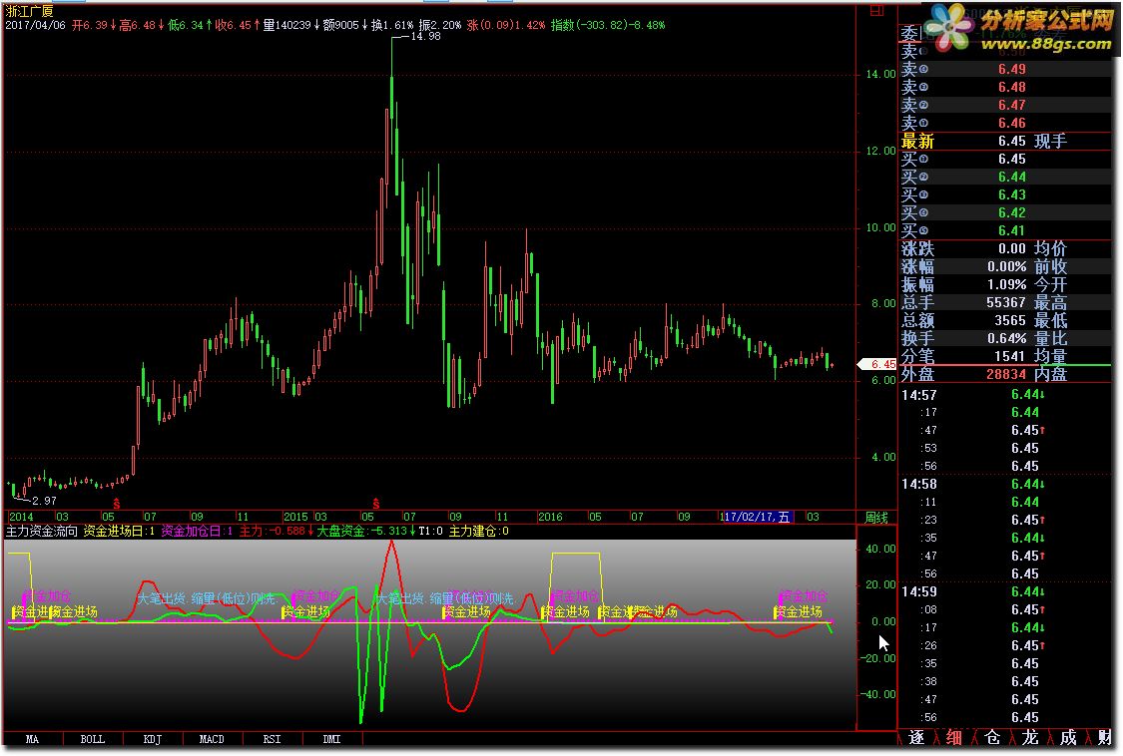Click sell-1 price 6.46
The width and height of the screenshot is (1123, 756).
tap(1012, 123)
